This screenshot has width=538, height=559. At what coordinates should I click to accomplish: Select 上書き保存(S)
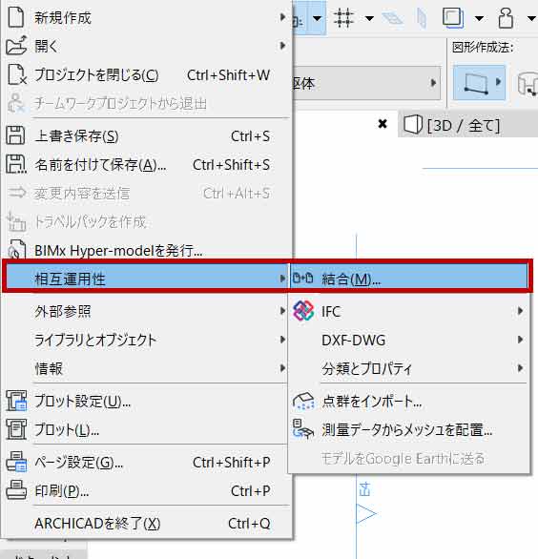coord(146,136)
